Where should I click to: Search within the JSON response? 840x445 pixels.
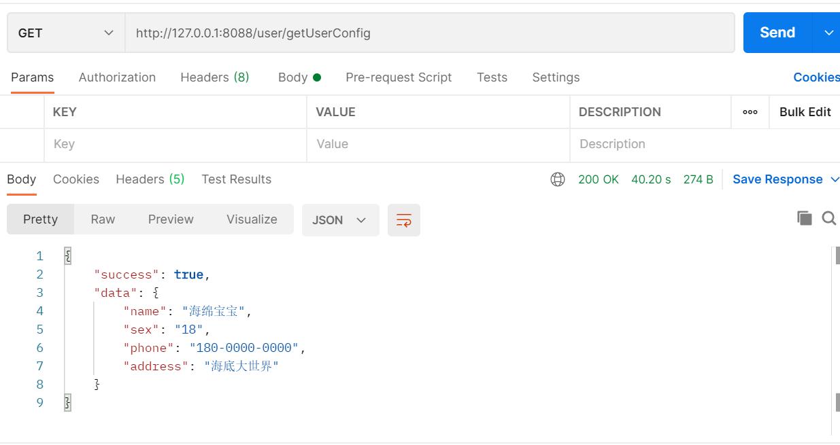pos(828,217)
